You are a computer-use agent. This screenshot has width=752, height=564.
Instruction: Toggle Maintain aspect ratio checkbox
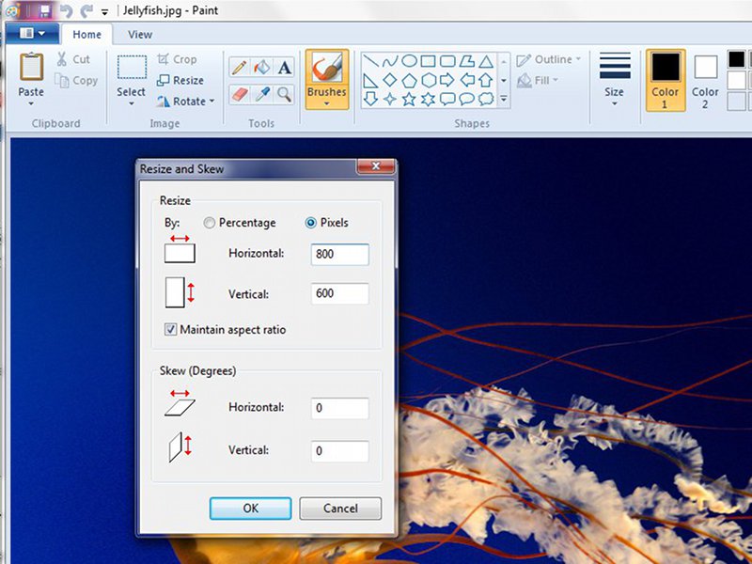170,330
